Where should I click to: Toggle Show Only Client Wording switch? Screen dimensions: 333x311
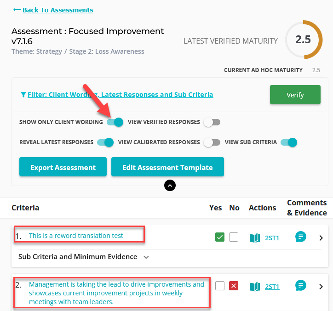tap(115, 122)
